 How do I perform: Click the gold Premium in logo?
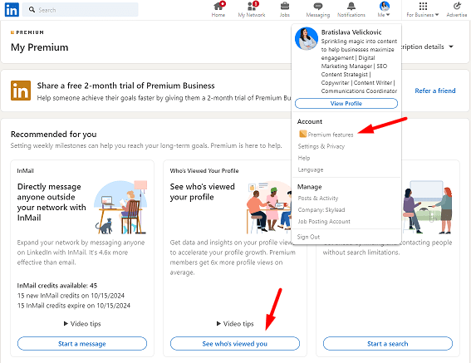point(21,91)
